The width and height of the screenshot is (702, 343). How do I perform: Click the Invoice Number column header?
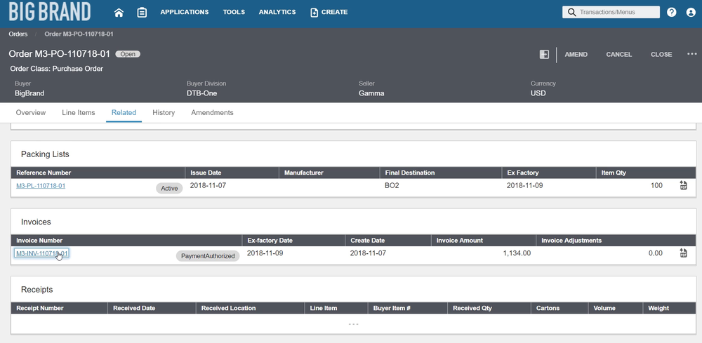point(126,240)
